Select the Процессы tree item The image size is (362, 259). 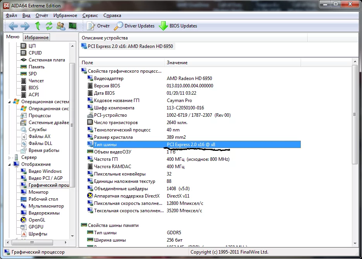point(36,116)
